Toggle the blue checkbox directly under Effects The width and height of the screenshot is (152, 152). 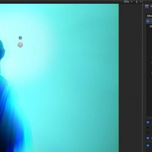click(148, 22)
